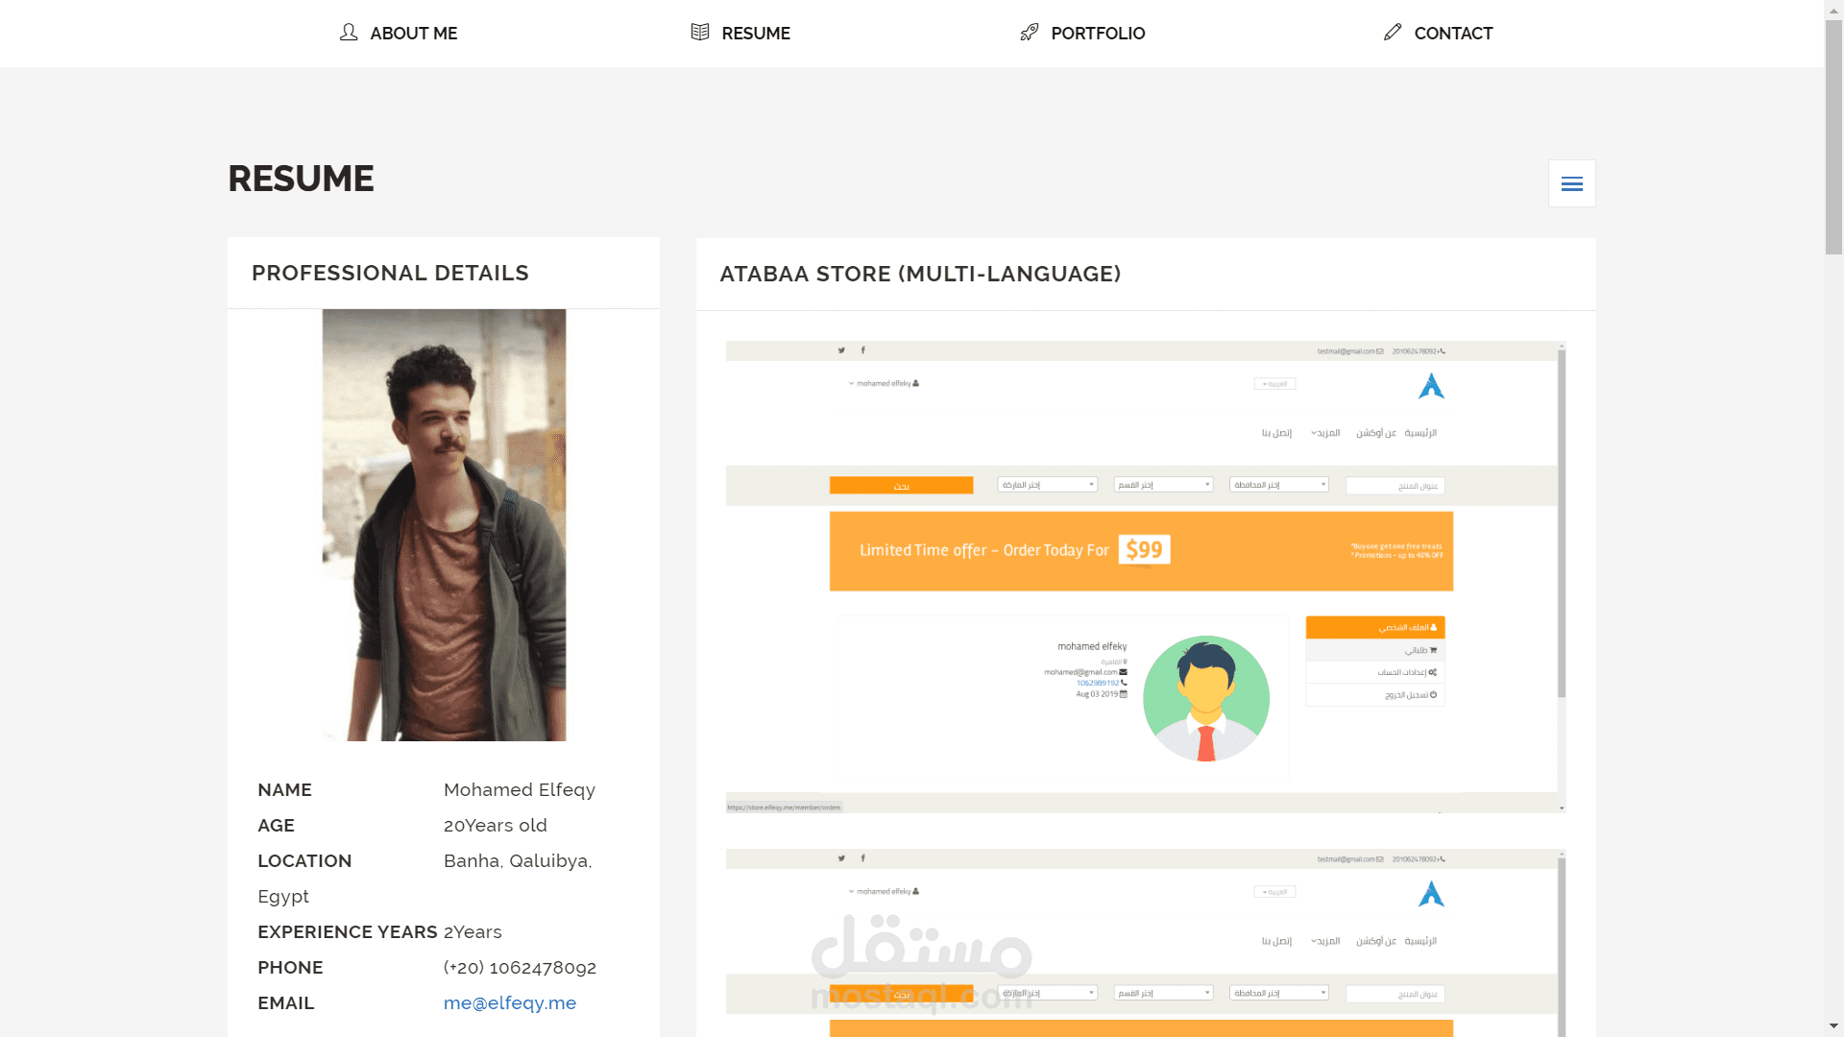The width and height of the screenshot is (1844, 1037).
Task: Click the pencil icon beside Contact
Action: pos(1393,33)
